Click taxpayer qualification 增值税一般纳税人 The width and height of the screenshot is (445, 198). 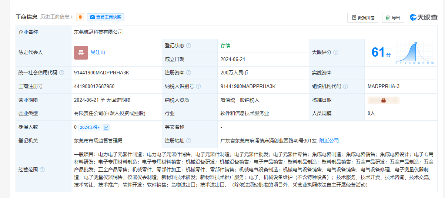(240, 100)
